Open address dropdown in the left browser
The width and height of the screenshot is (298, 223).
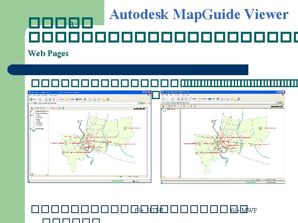(x=139, y=103)
